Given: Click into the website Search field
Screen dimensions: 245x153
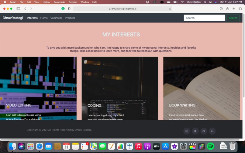Looking at the screenshot, I should [204, 18].
